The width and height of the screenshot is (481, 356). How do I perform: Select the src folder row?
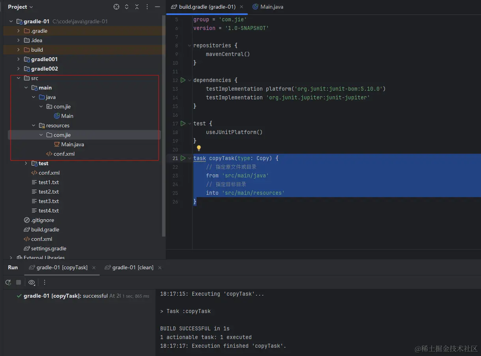click(85, 78)
